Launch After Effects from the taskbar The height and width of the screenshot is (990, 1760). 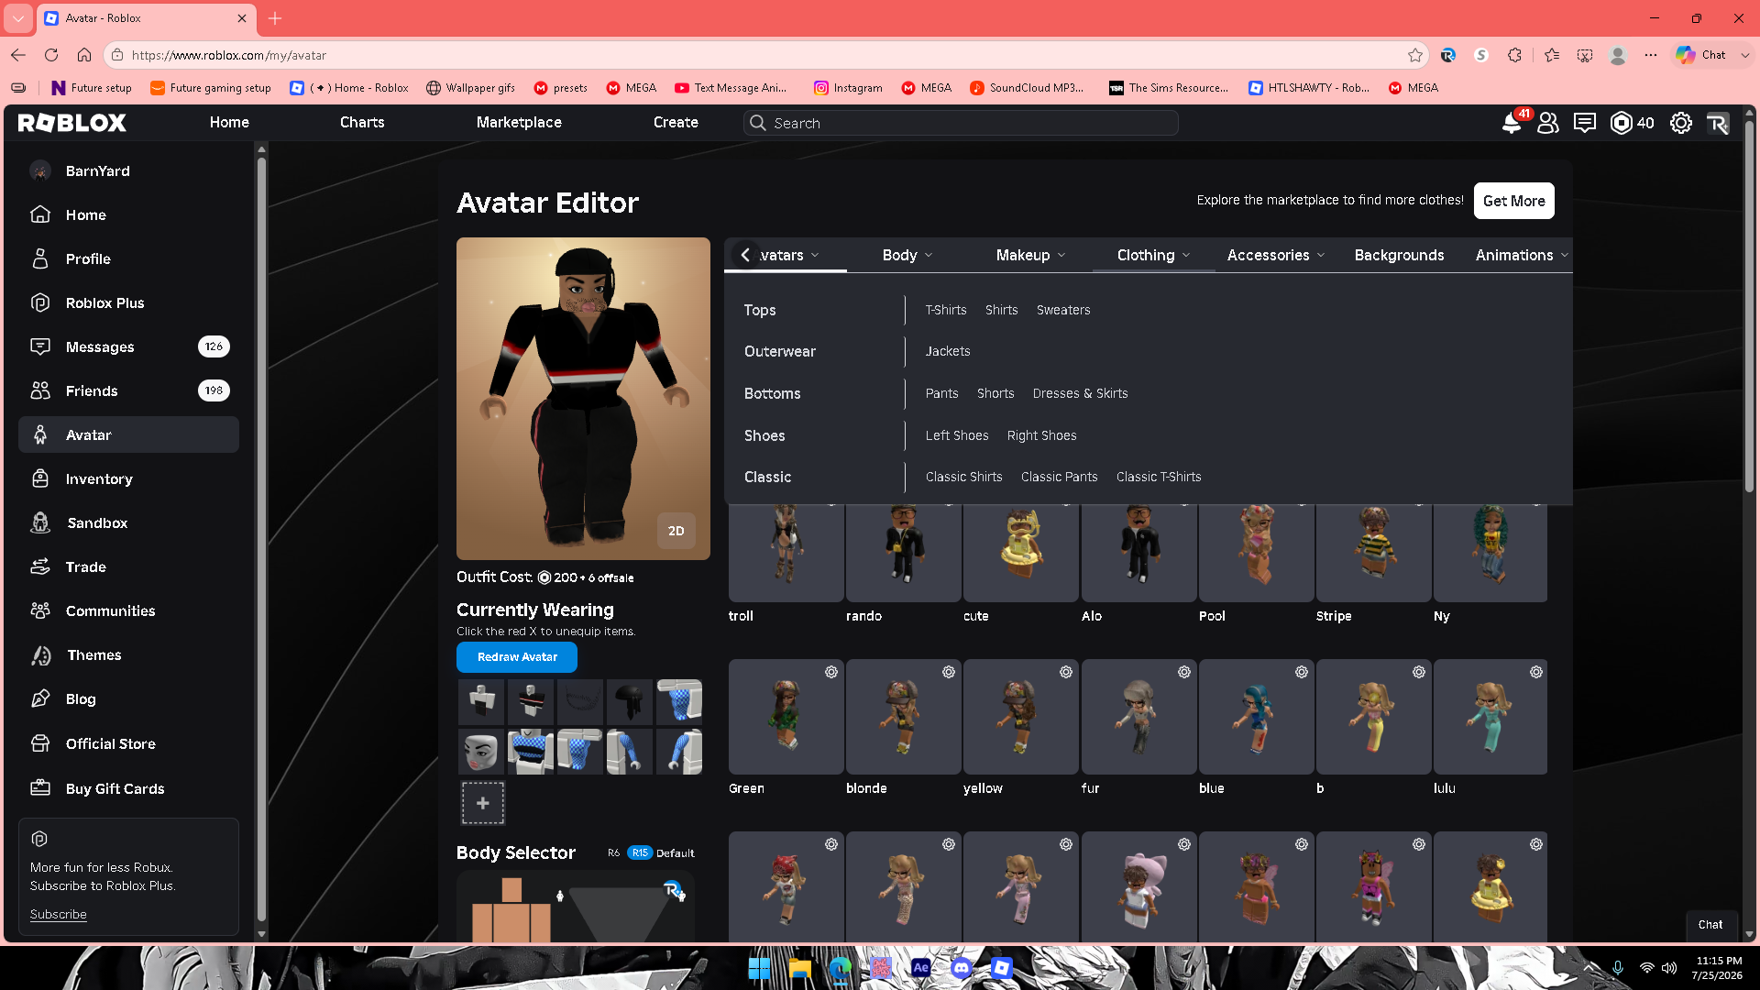[x=921, y=968]
